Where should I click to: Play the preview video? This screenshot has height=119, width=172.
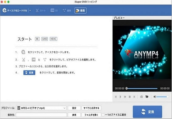(120, 97)
